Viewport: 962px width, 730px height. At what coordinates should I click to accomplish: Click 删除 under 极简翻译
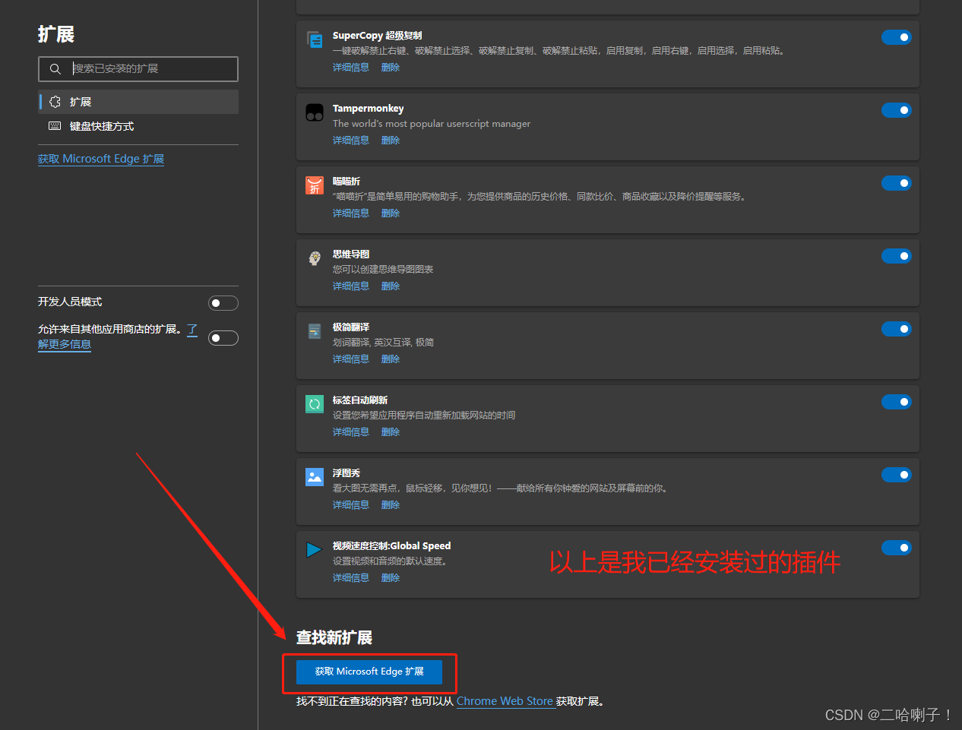tap(391, 359)
